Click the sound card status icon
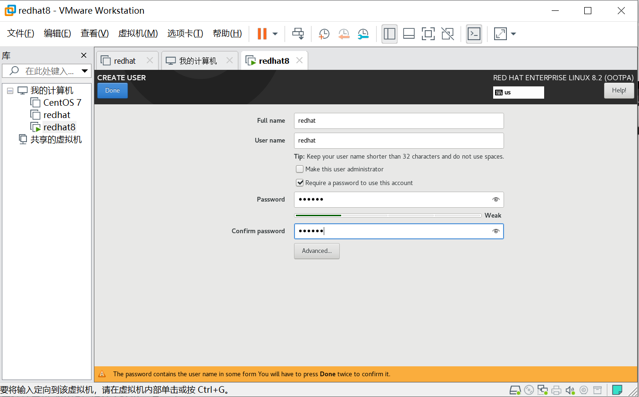This screenshot has height=397, width=639. [570, 390]
